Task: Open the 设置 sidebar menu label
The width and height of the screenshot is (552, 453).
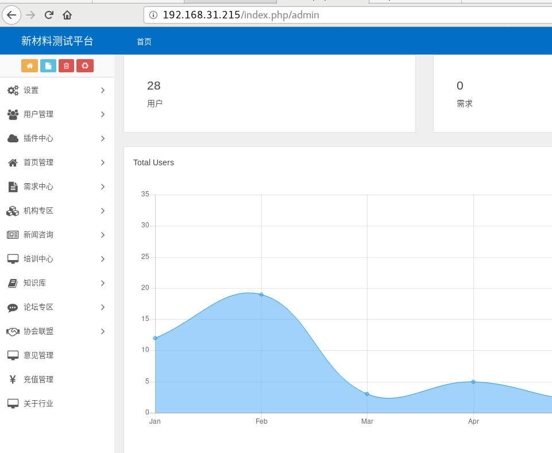Action: tap(31, 91)
